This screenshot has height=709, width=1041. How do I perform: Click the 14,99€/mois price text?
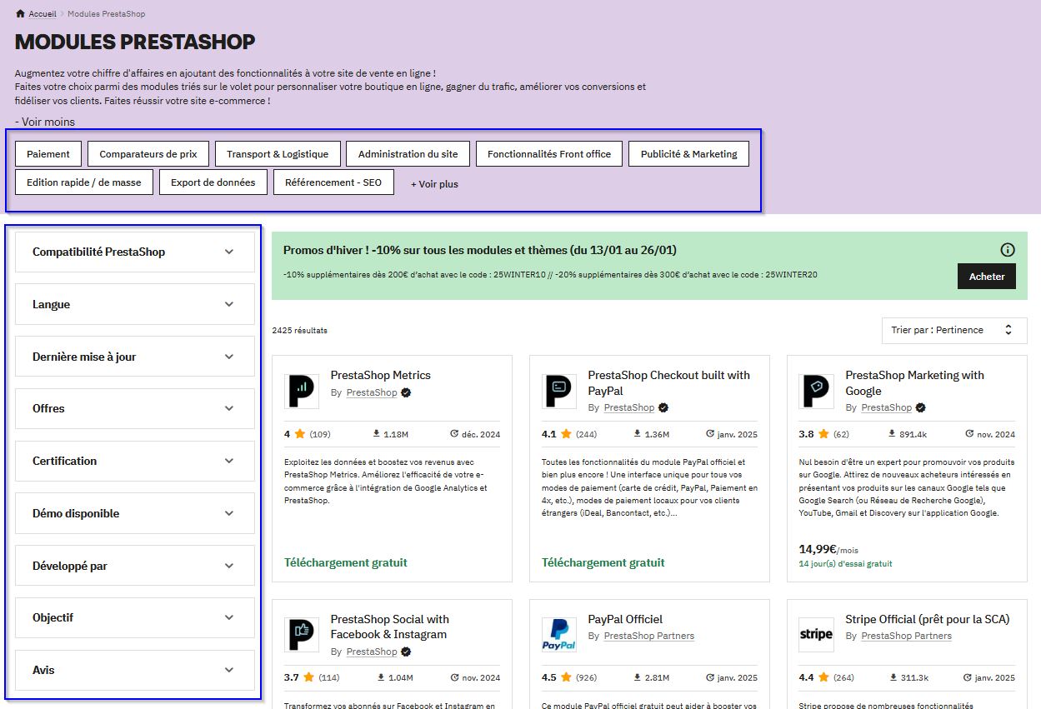coord(828,549)
